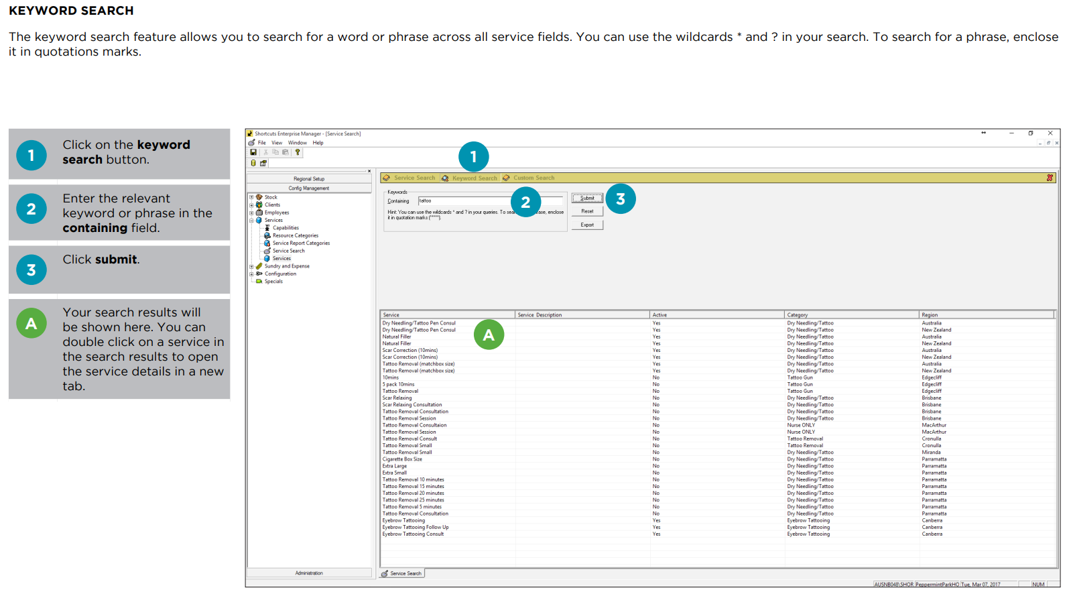Select the Configuration key icon in tree
Image resolution: width=1067 pixels, height=592 pixels.
tap(259, 274)
